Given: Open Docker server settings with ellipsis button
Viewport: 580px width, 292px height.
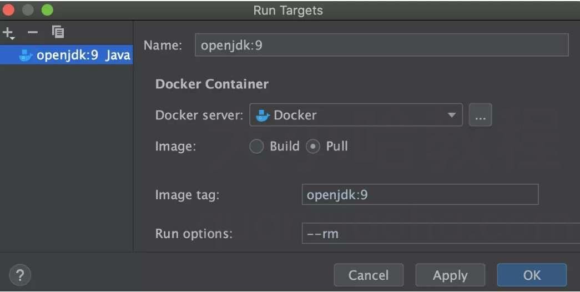Looking at the screenshot, I should click(x=480, y=115).
